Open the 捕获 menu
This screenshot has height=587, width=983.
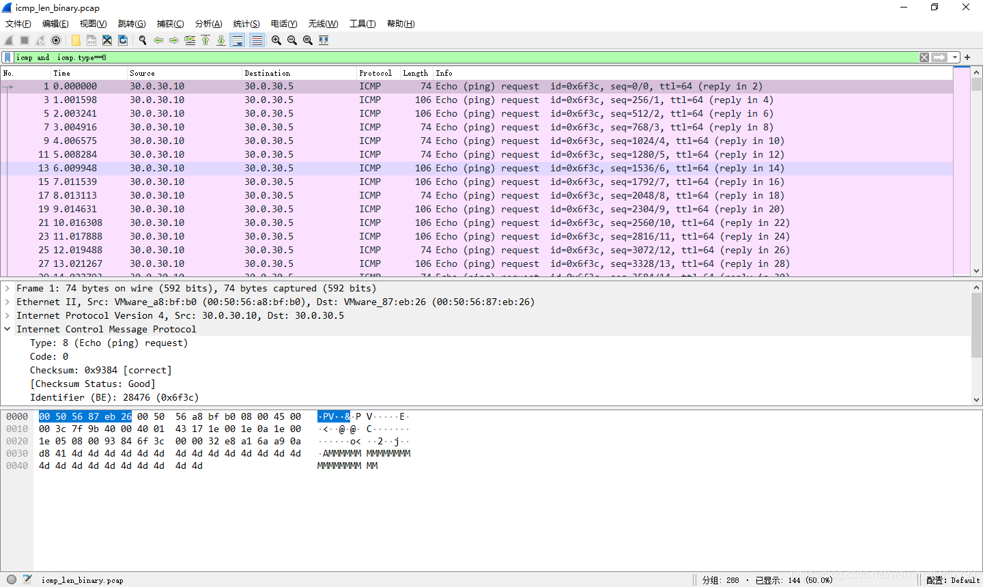[x=171, y=24]
